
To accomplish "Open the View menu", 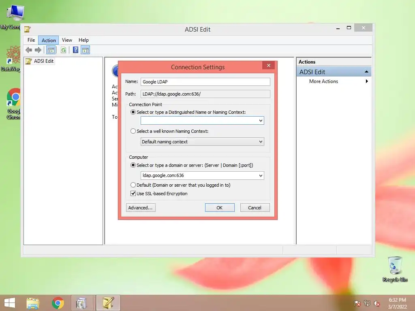I will (x=67, y=40).
